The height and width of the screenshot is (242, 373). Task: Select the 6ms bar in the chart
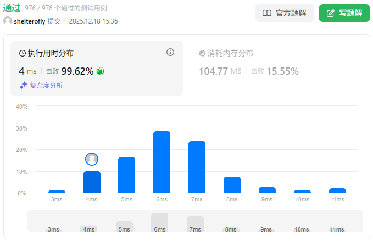point(162,162)
